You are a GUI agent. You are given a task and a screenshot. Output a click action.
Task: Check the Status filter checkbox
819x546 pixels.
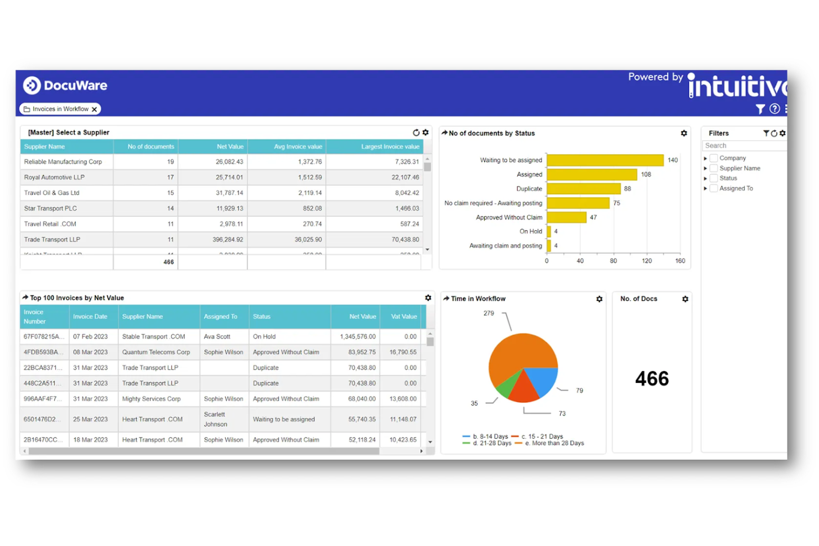(713, 178)
